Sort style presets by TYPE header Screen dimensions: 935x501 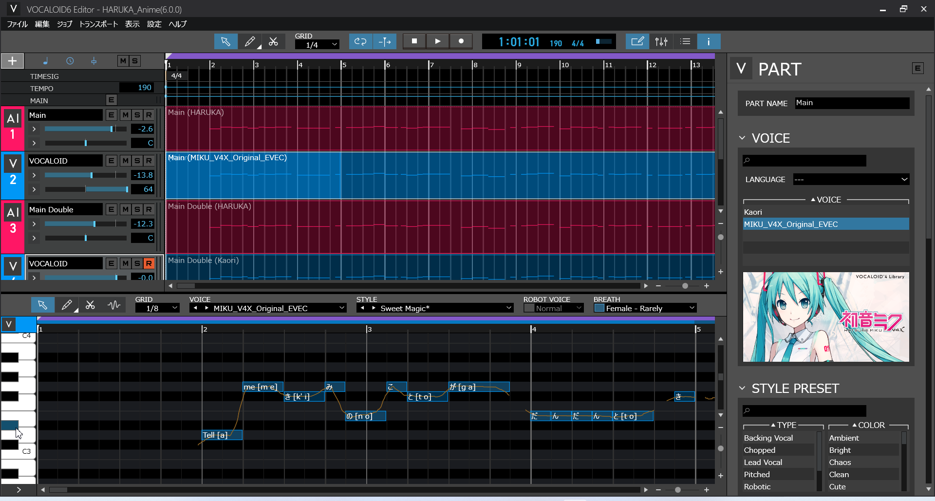click(784, 425)
